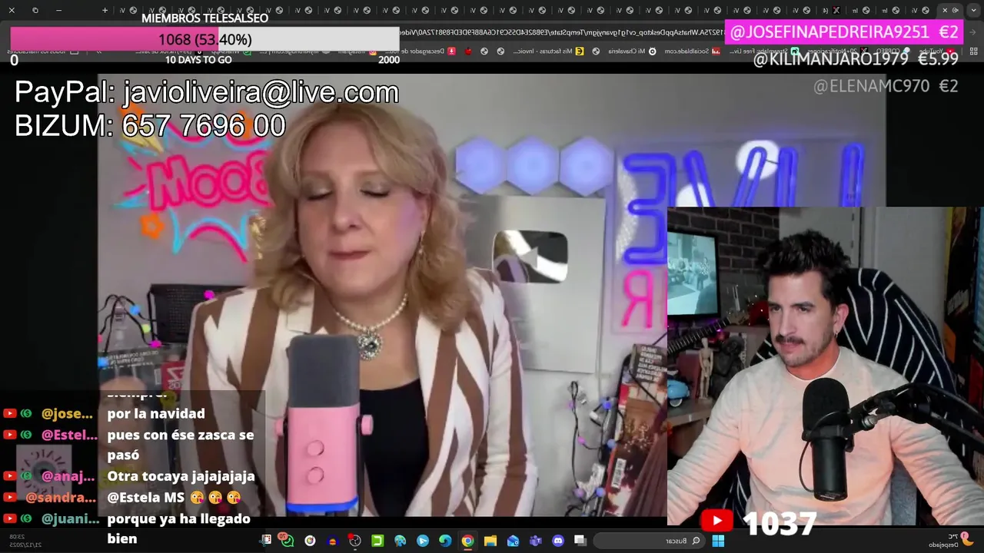This screenshot has height=553, width=984.
Task: Open the Socialblade.com bookmark
Action: pos(692,51)
